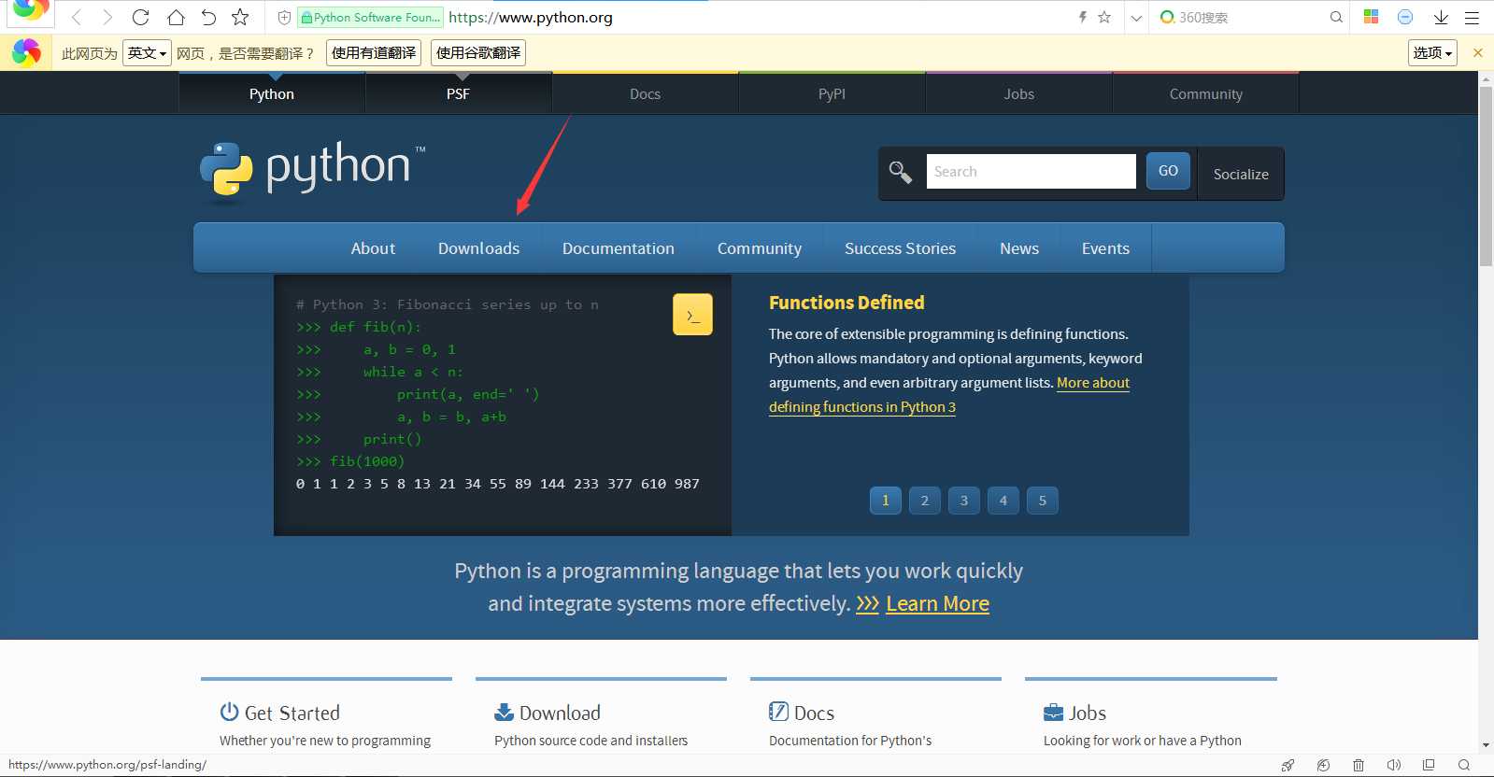1494x777 pixels.
Task: Open the Documentation menu item
Action: click(619, 248)
